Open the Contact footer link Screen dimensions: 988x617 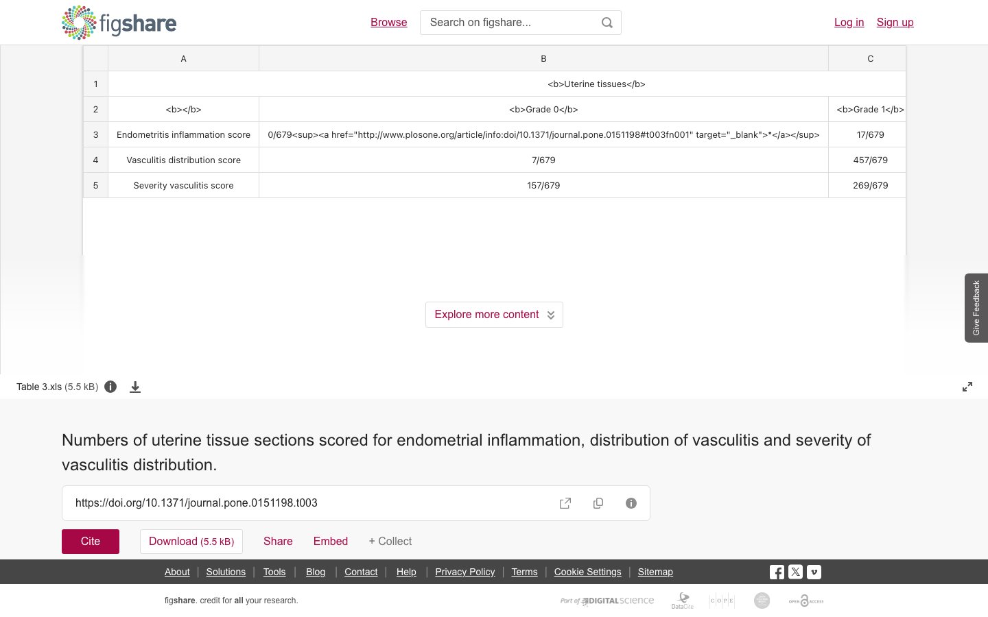(361, 572)
